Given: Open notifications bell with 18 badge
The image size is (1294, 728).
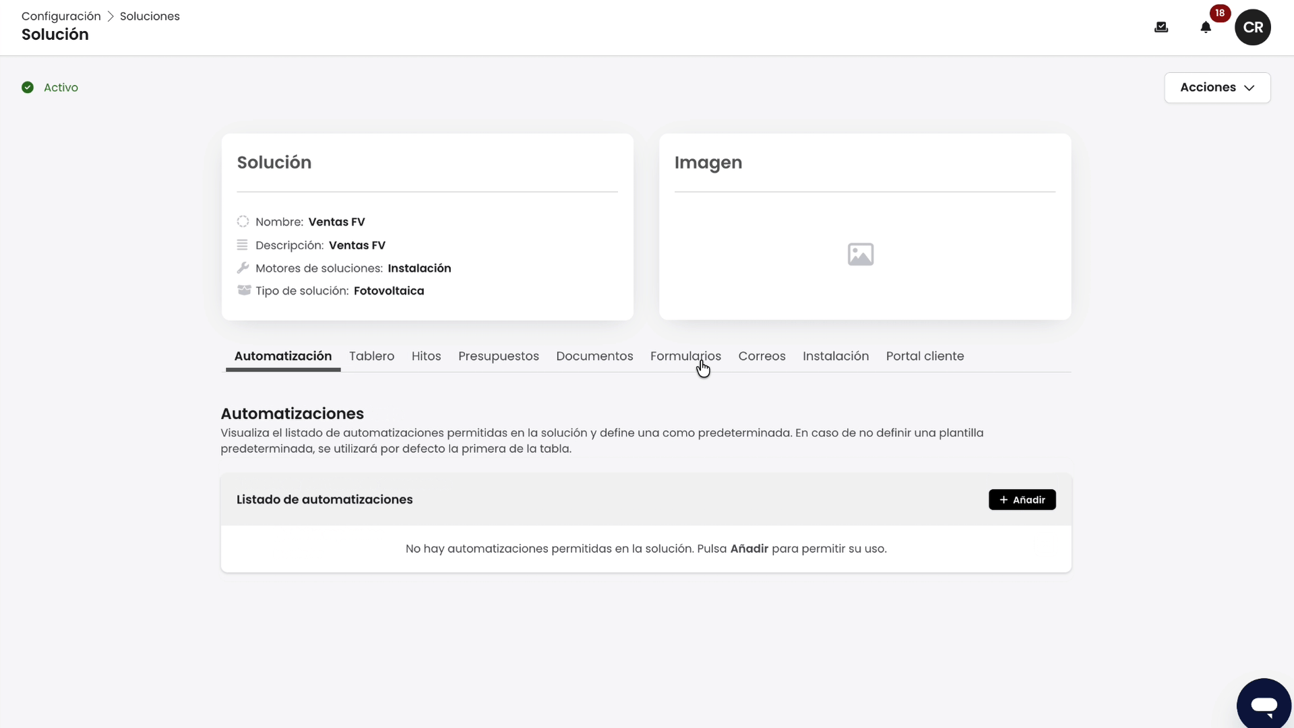Looking at the screenshot, I should pyautogui.click(x=1206, y=27).
